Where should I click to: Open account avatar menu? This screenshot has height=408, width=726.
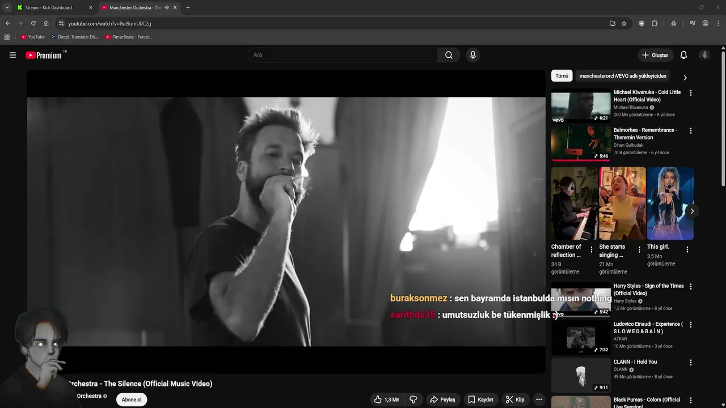coord(704,55)
